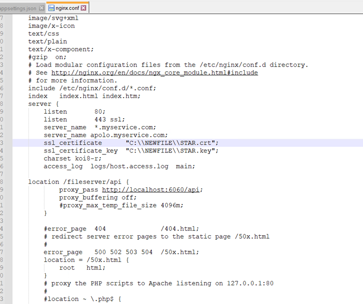The height and width of the screenshot is (304, 363).
Task: Switch to the appsettings.json tab
Action: [18, 8]
